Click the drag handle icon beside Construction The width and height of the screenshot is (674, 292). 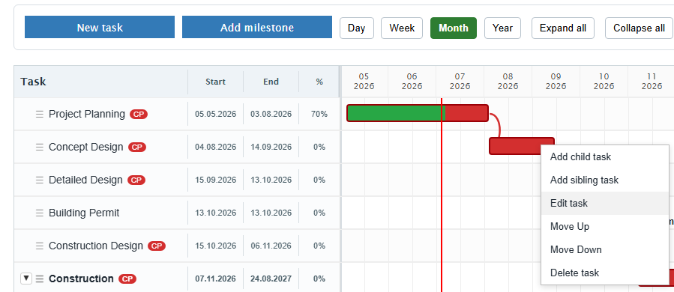(x=40, y=279)
